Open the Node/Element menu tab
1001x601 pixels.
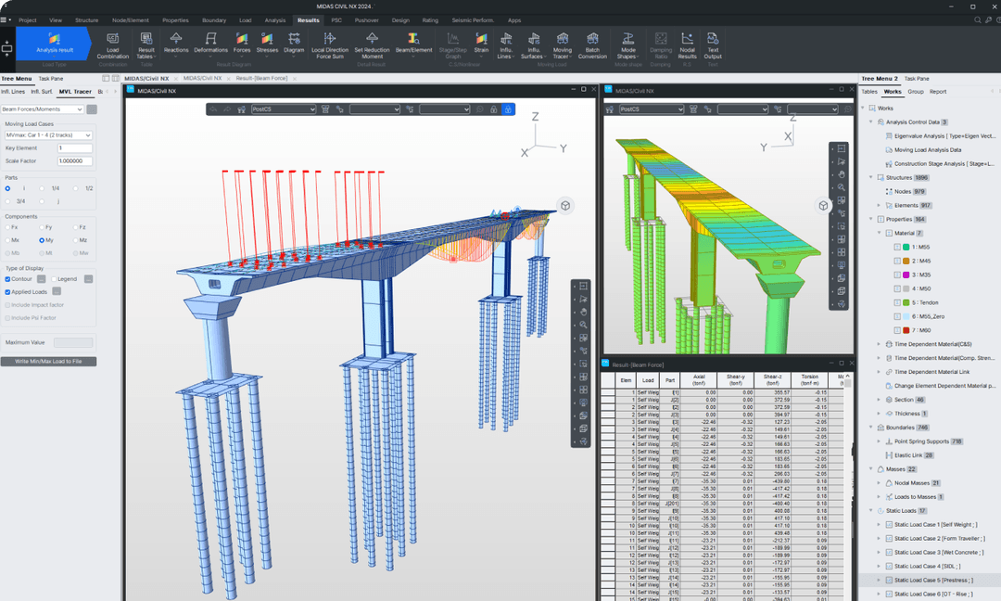[131, 20]
